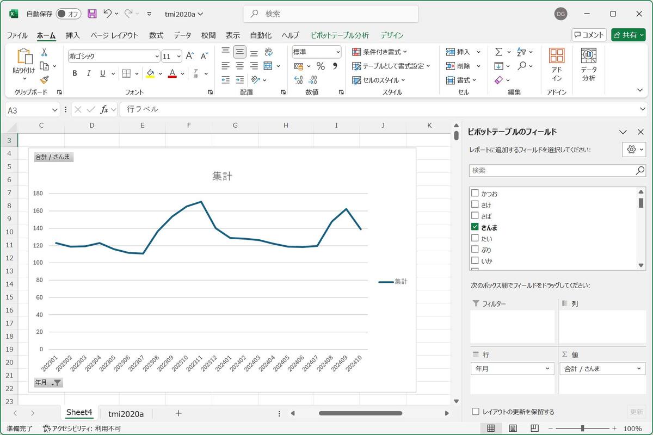
Task: Toggle Bold formatting
Action: [75, 73]
